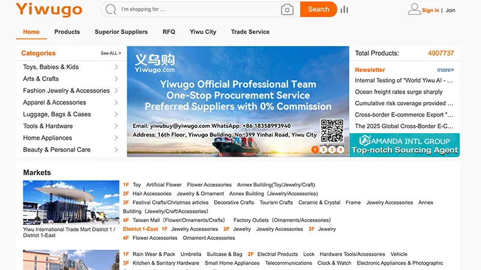Open the Trade Service tab
Viewport: 481px width, 270px height.
250,32
